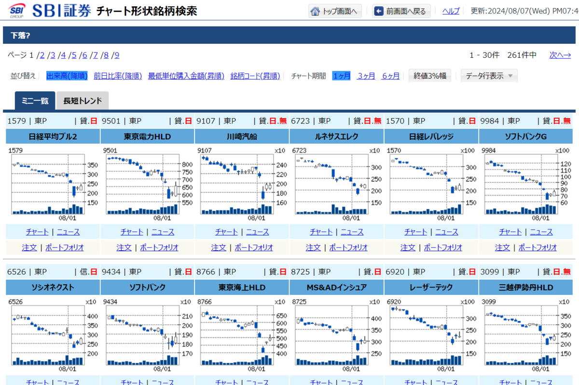Viewport: 579px width, 385px height.
Task: Open the データ行表示 dropdown
Action: pos(489,75)
